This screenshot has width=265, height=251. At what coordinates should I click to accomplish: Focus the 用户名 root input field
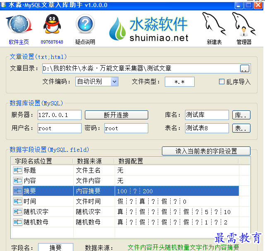click(60, 128)
